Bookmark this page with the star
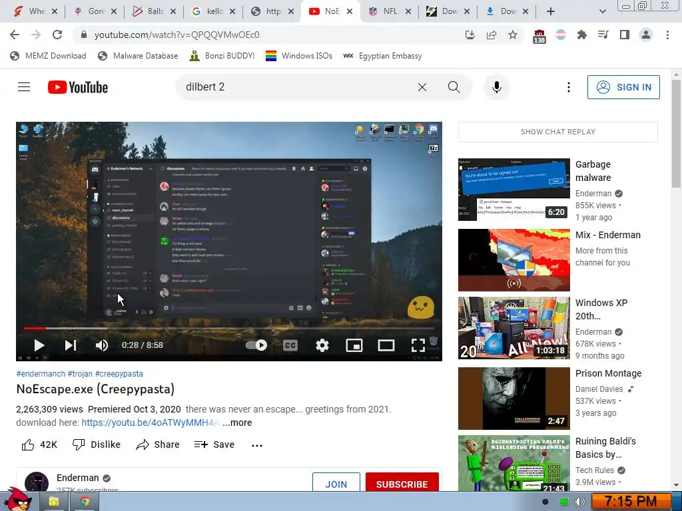682x511 pixels. point(513,35)
